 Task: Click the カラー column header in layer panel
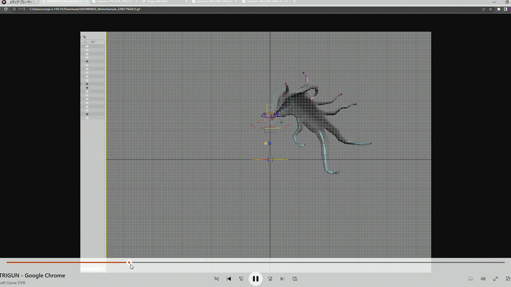(x=94, y=42)
